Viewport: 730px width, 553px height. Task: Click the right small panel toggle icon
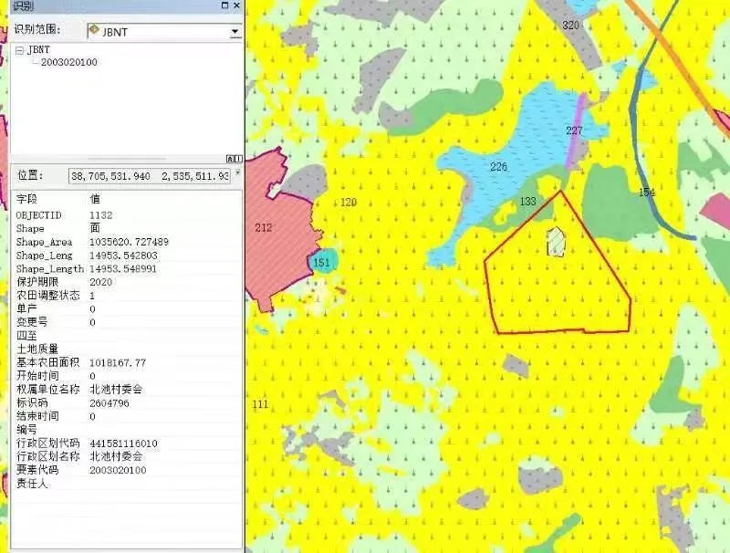tap(236, 159)
